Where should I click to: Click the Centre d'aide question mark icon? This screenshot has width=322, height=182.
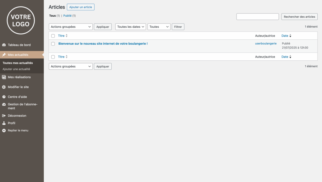[x=4, y=97]
